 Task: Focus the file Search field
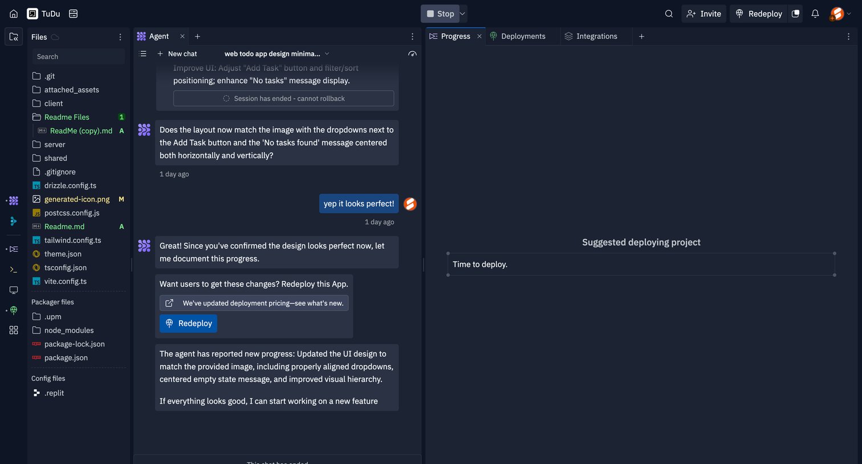79,56
